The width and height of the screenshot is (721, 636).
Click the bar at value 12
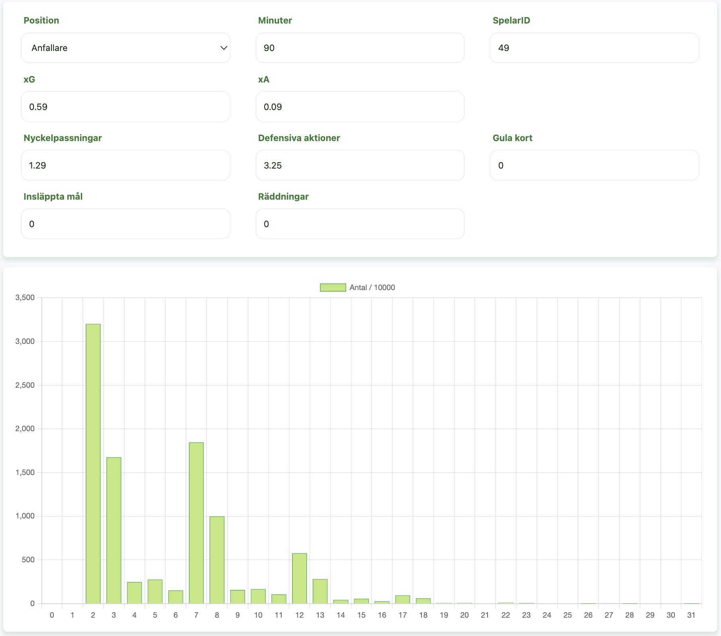(x=300, y=578)
